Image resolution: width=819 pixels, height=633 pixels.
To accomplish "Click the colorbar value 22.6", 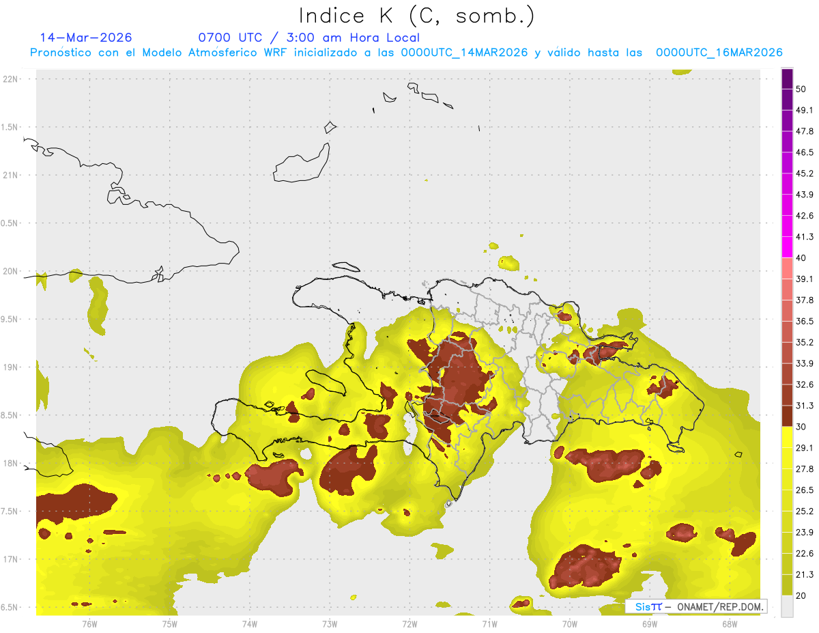I will point(805,553).
